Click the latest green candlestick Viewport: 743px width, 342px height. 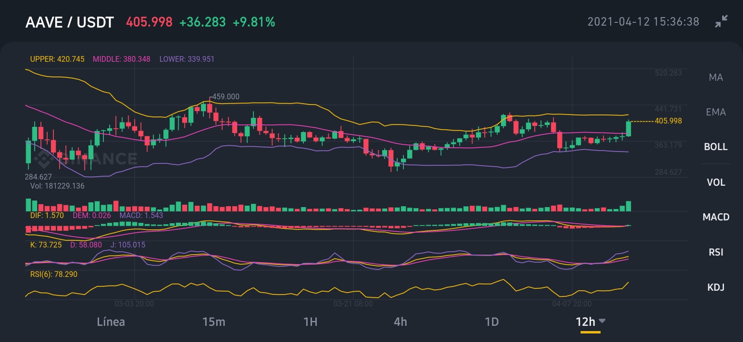point(629,129)
